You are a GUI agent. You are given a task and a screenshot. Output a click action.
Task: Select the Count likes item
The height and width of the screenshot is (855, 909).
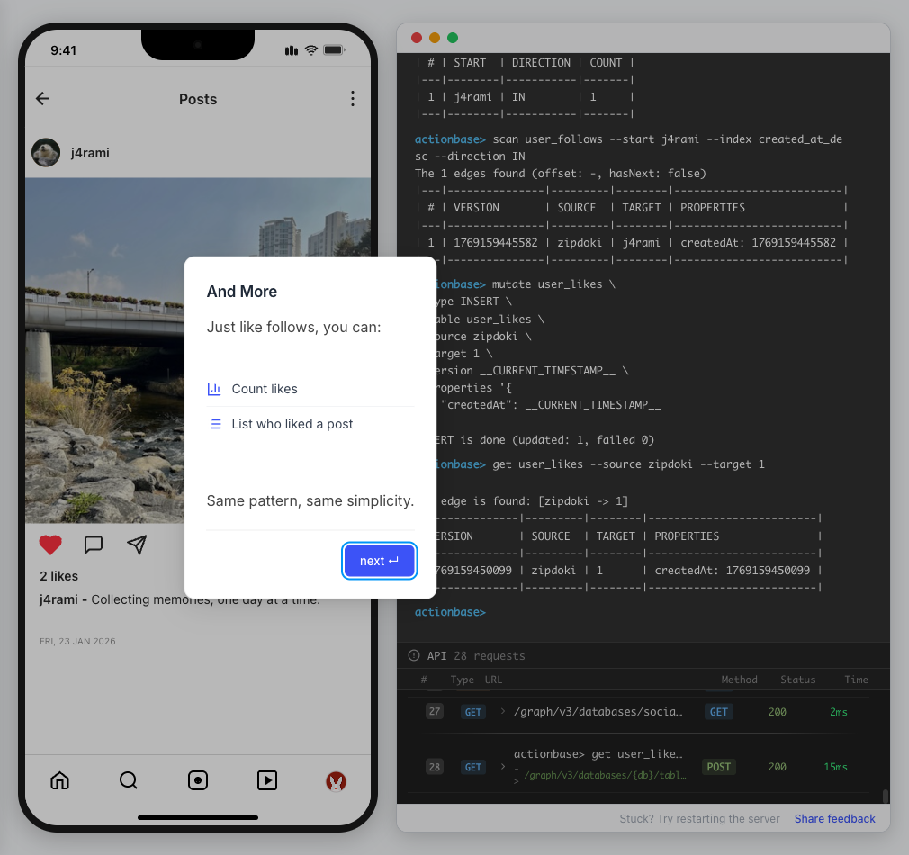coord(265,389)
